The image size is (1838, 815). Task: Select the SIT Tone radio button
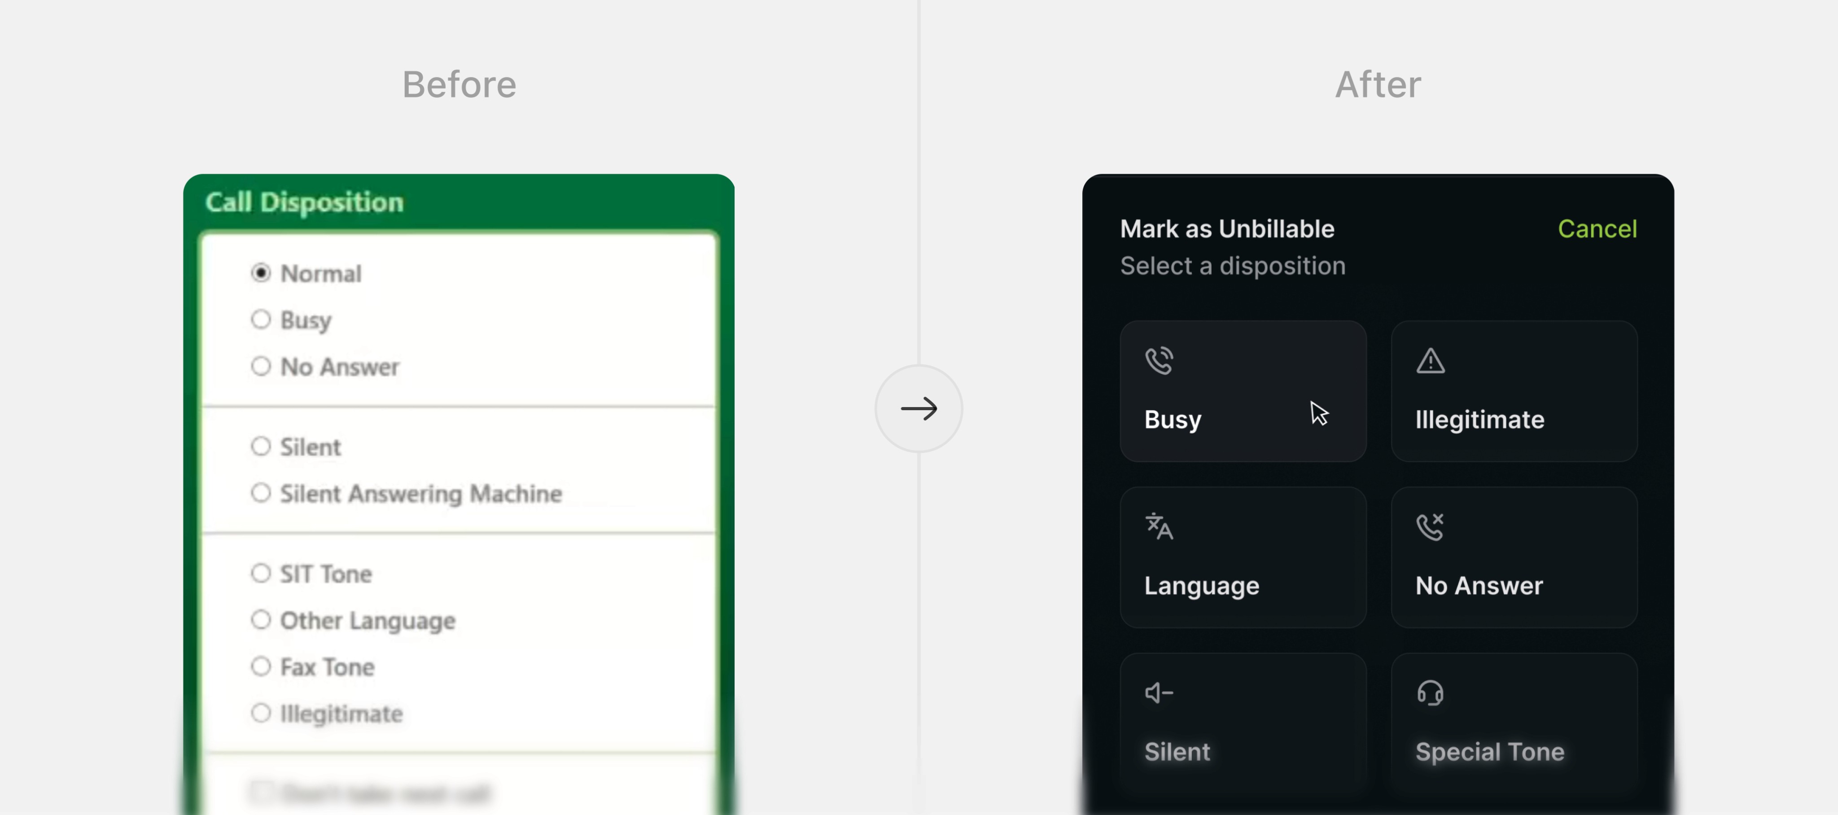pyautogui.click(x=261, y=573)
